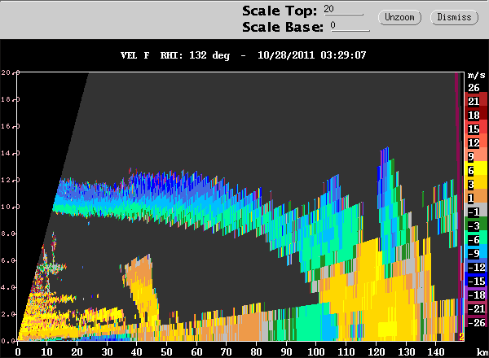Click the 130 km range axis label
489x358 pixels.
point(406,352)
